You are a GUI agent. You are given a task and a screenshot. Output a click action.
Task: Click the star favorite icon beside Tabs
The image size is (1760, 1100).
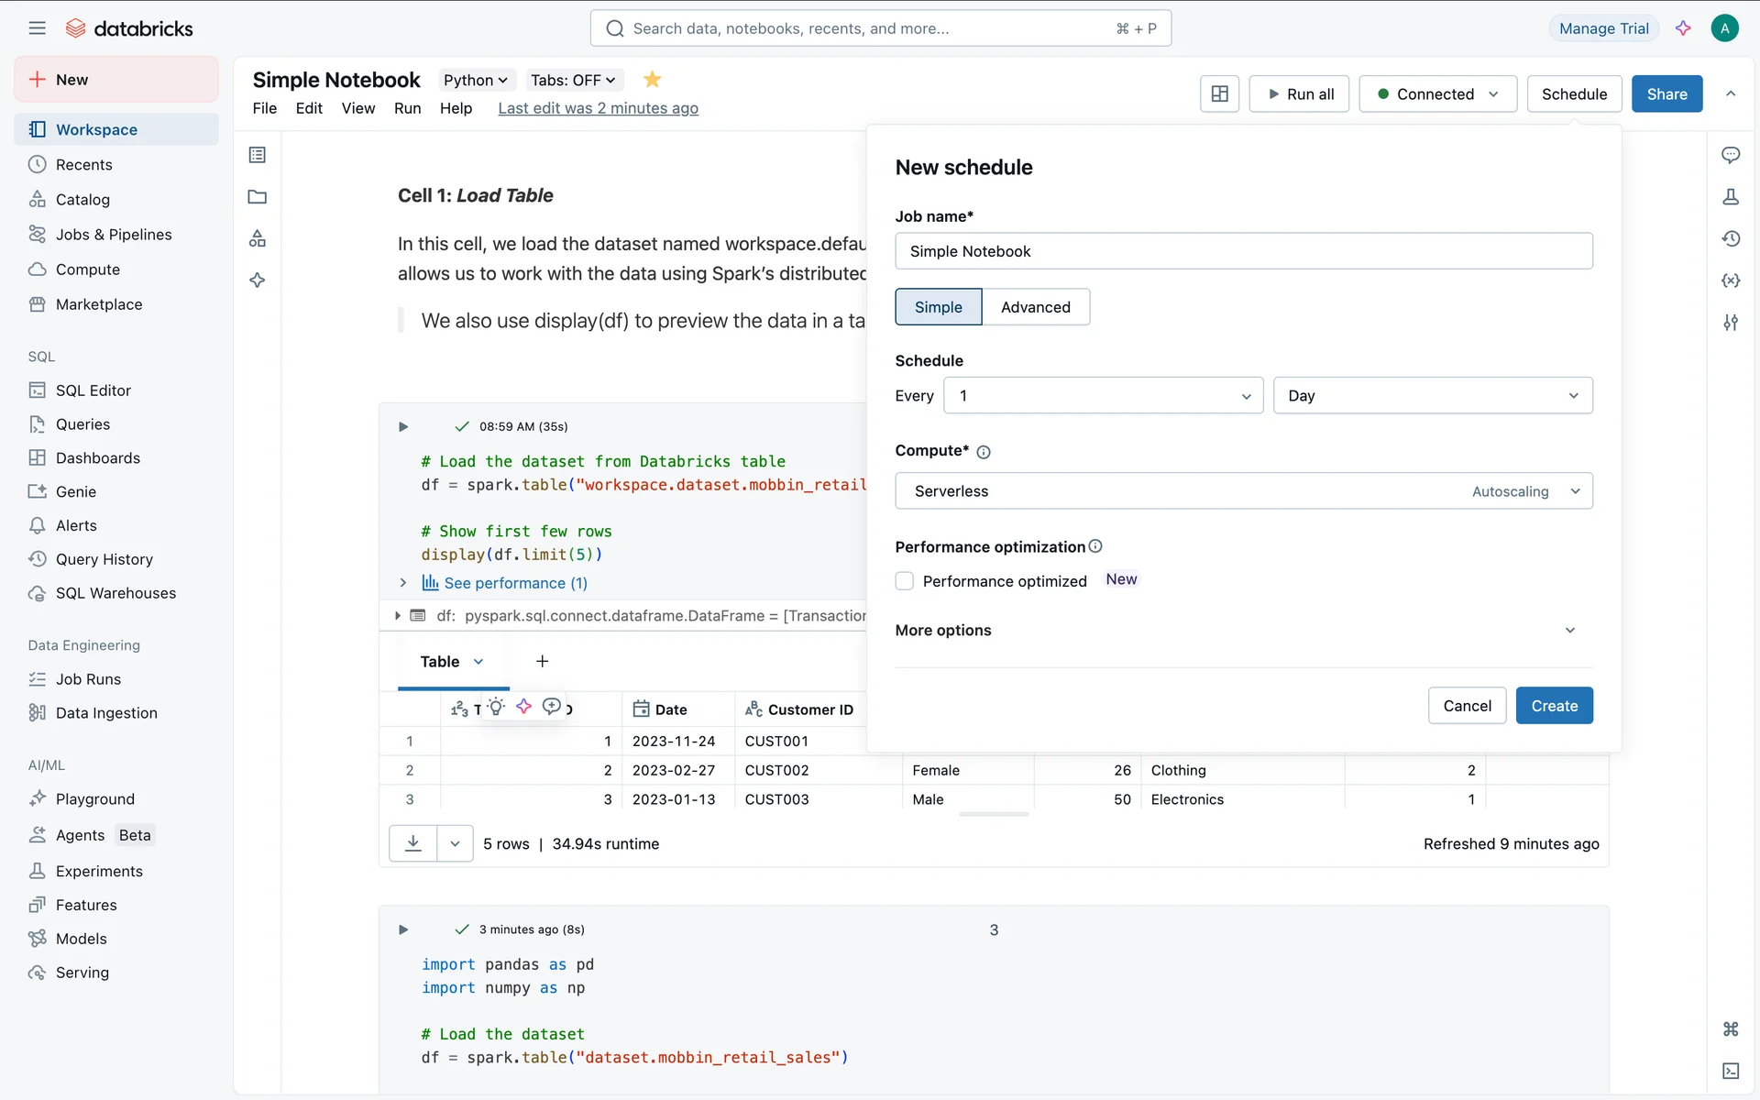pos(652,80)
